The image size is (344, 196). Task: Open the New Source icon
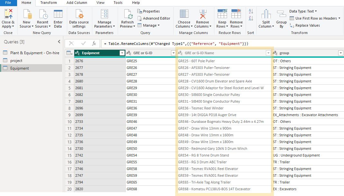27,14
